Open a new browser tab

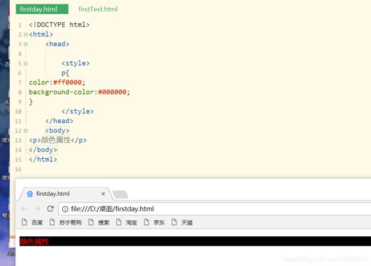click(x=120, y=194)
